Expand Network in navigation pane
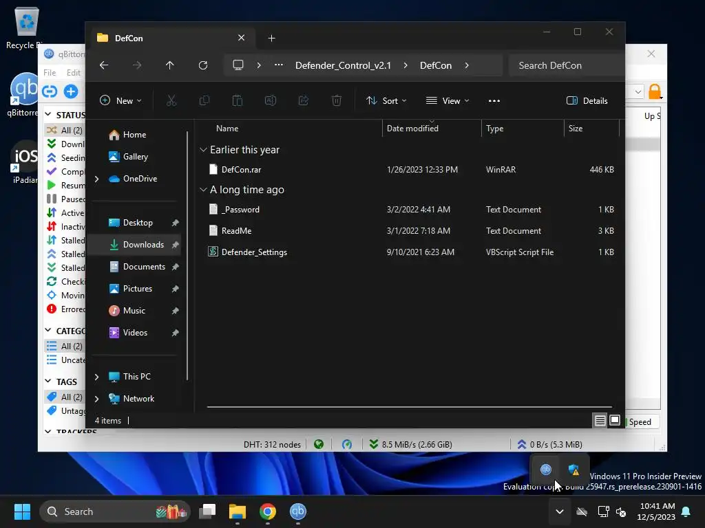This screenshot has height=528, width=705. pos(96,399)
